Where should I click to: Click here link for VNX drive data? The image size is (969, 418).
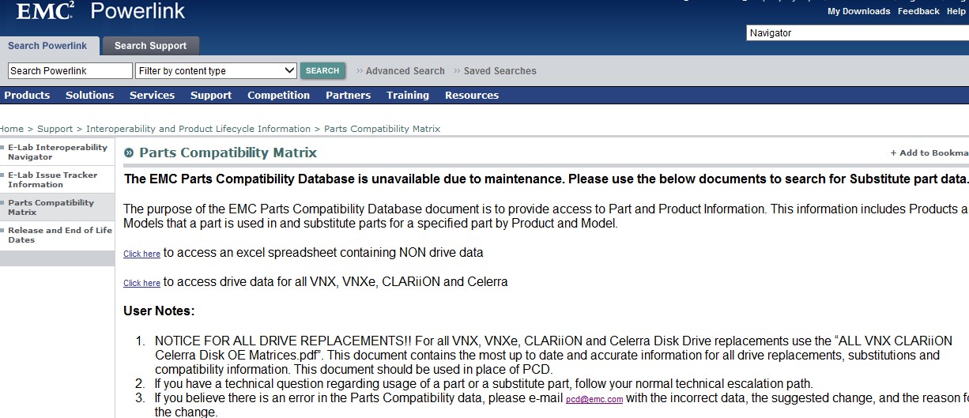[x=141, y=283]
